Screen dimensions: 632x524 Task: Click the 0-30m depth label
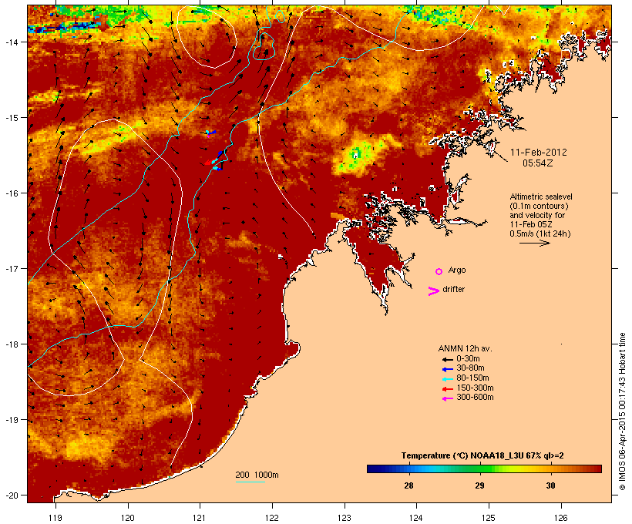468,359
